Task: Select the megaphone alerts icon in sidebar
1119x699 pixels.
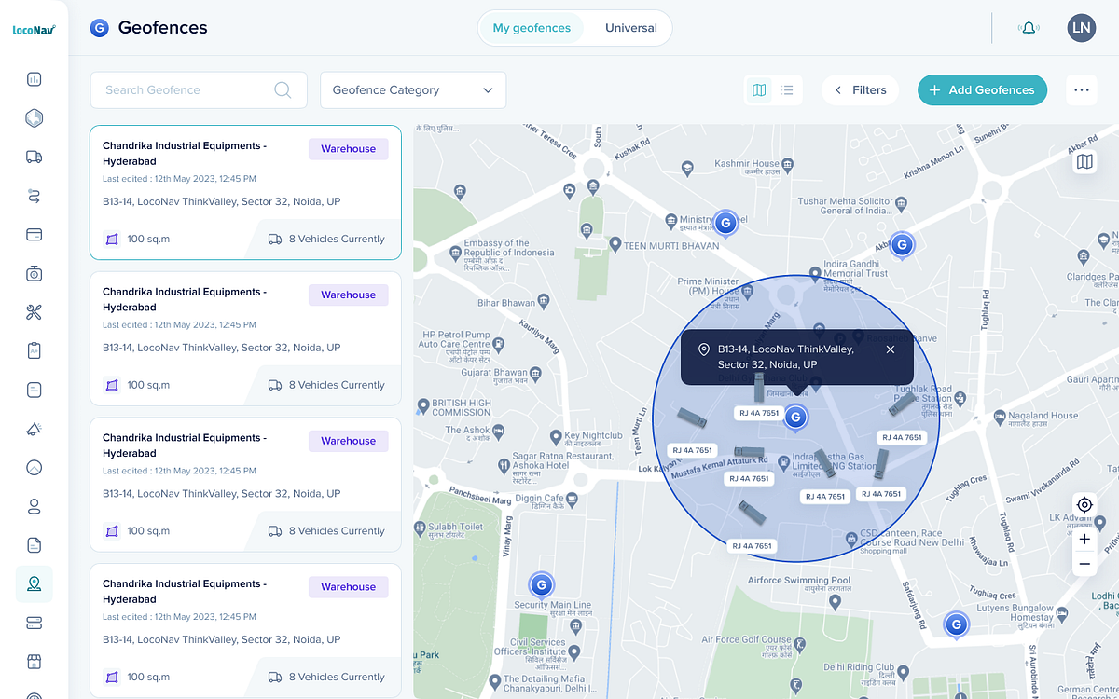Action: [x=34, y=429]
